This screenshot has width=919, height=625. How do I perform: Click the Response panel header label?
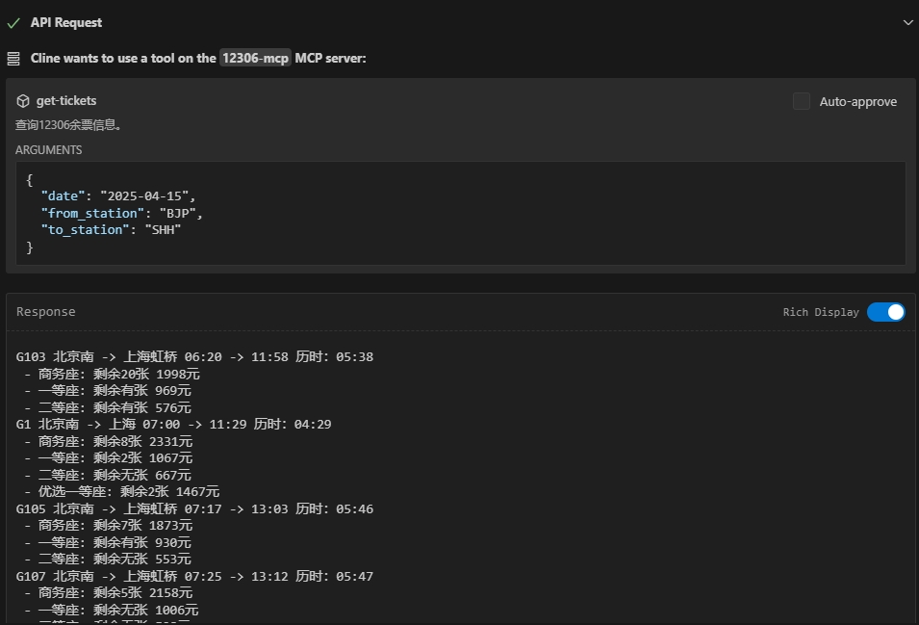click(x=46, y=312)
